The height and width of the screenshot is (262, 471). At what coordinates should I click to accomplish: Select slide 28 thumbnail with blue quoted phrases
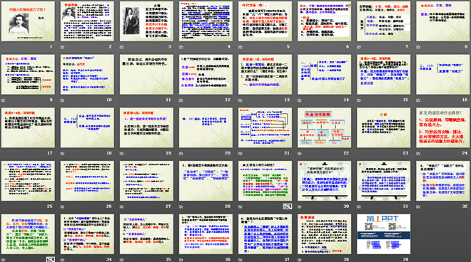pyautogui.click(x=206, y=181)
